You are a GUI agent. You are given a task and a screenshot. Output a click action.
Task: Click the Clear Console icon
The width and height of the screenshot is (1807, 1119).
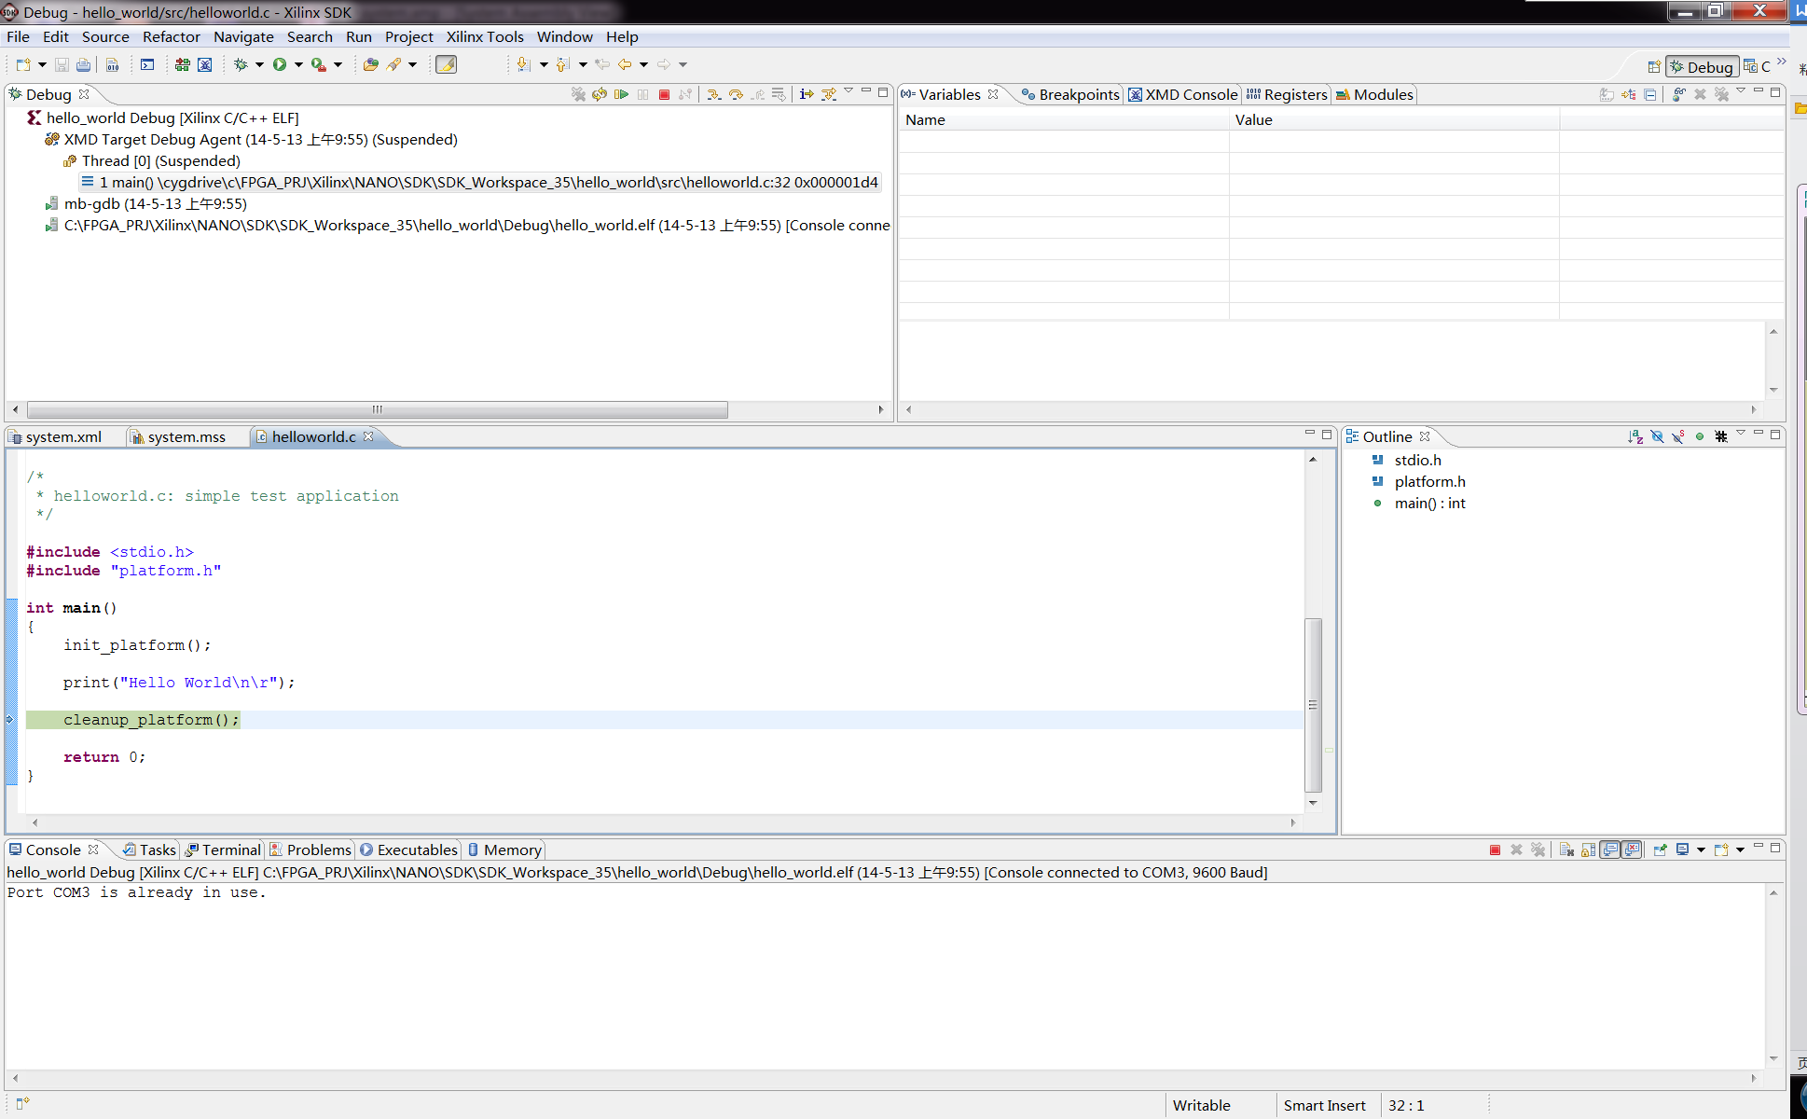(1566, 850)
